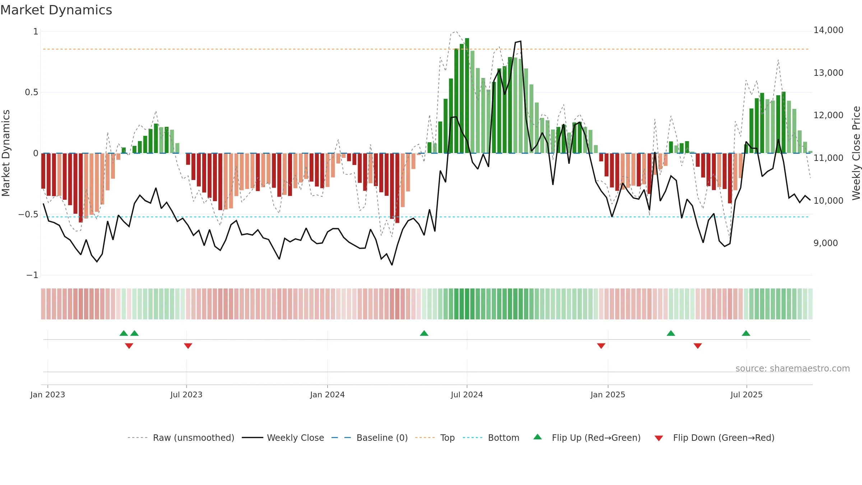Click the red down-triangle icon in the legend
The height and width of the screenshot is (485, 862).
coord(659,438)
